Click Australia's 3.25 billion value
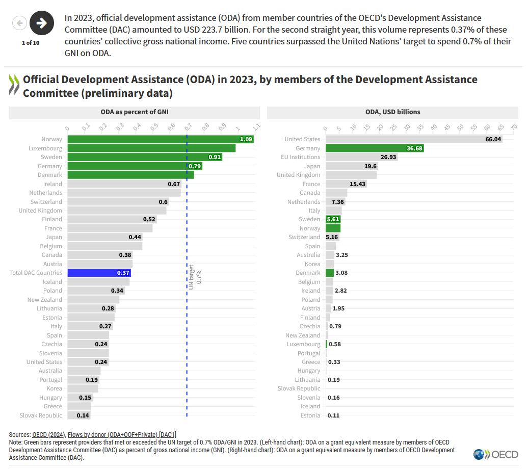528x470 pixels. tap(342, 255)
